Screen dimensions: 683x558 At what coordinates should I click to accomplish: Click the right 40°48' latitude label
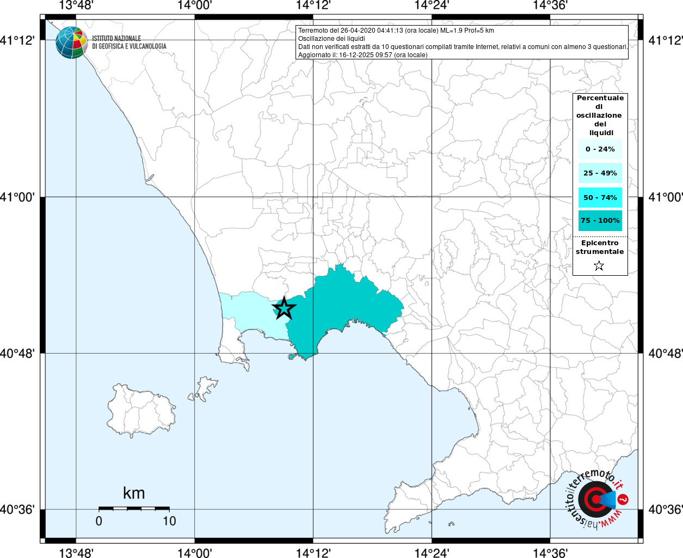665,353
